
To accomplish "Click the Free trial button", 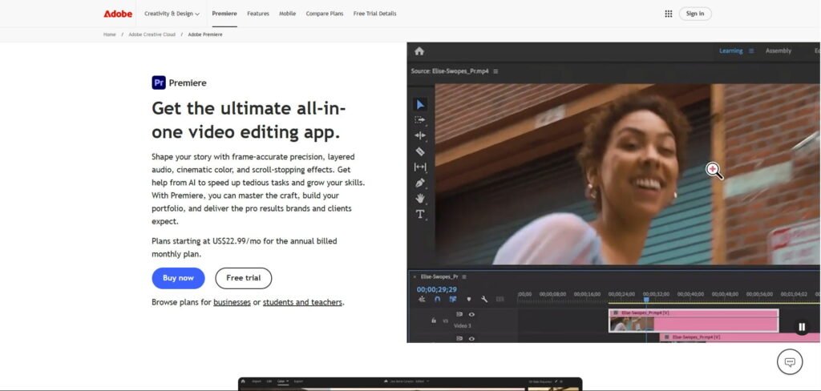I will tap(244, 278).
